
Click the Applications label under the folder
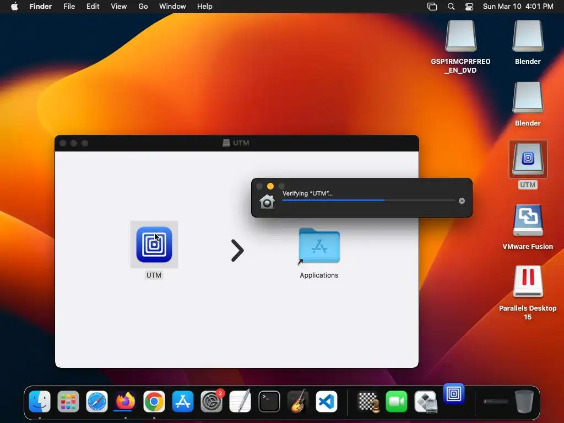point(319,275)
